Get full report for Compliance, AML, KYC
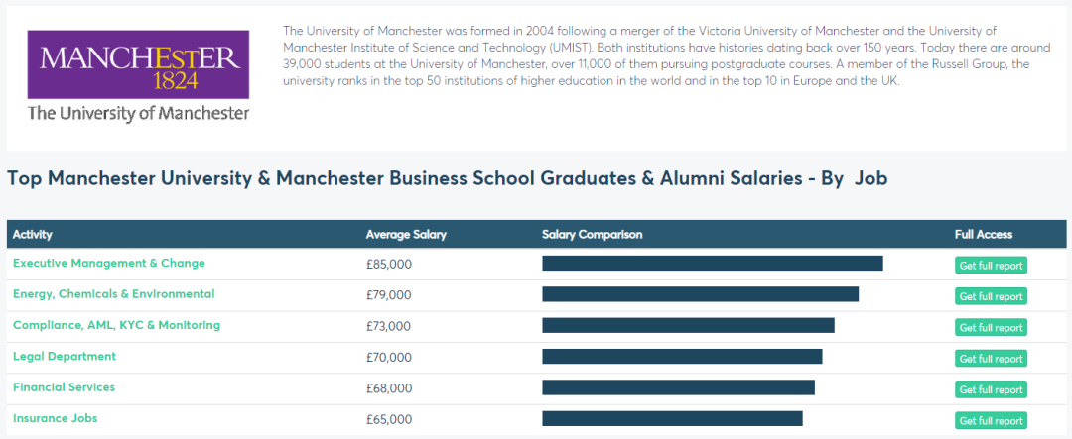This screenshot has width=1072, height=439. pos(990,327)
